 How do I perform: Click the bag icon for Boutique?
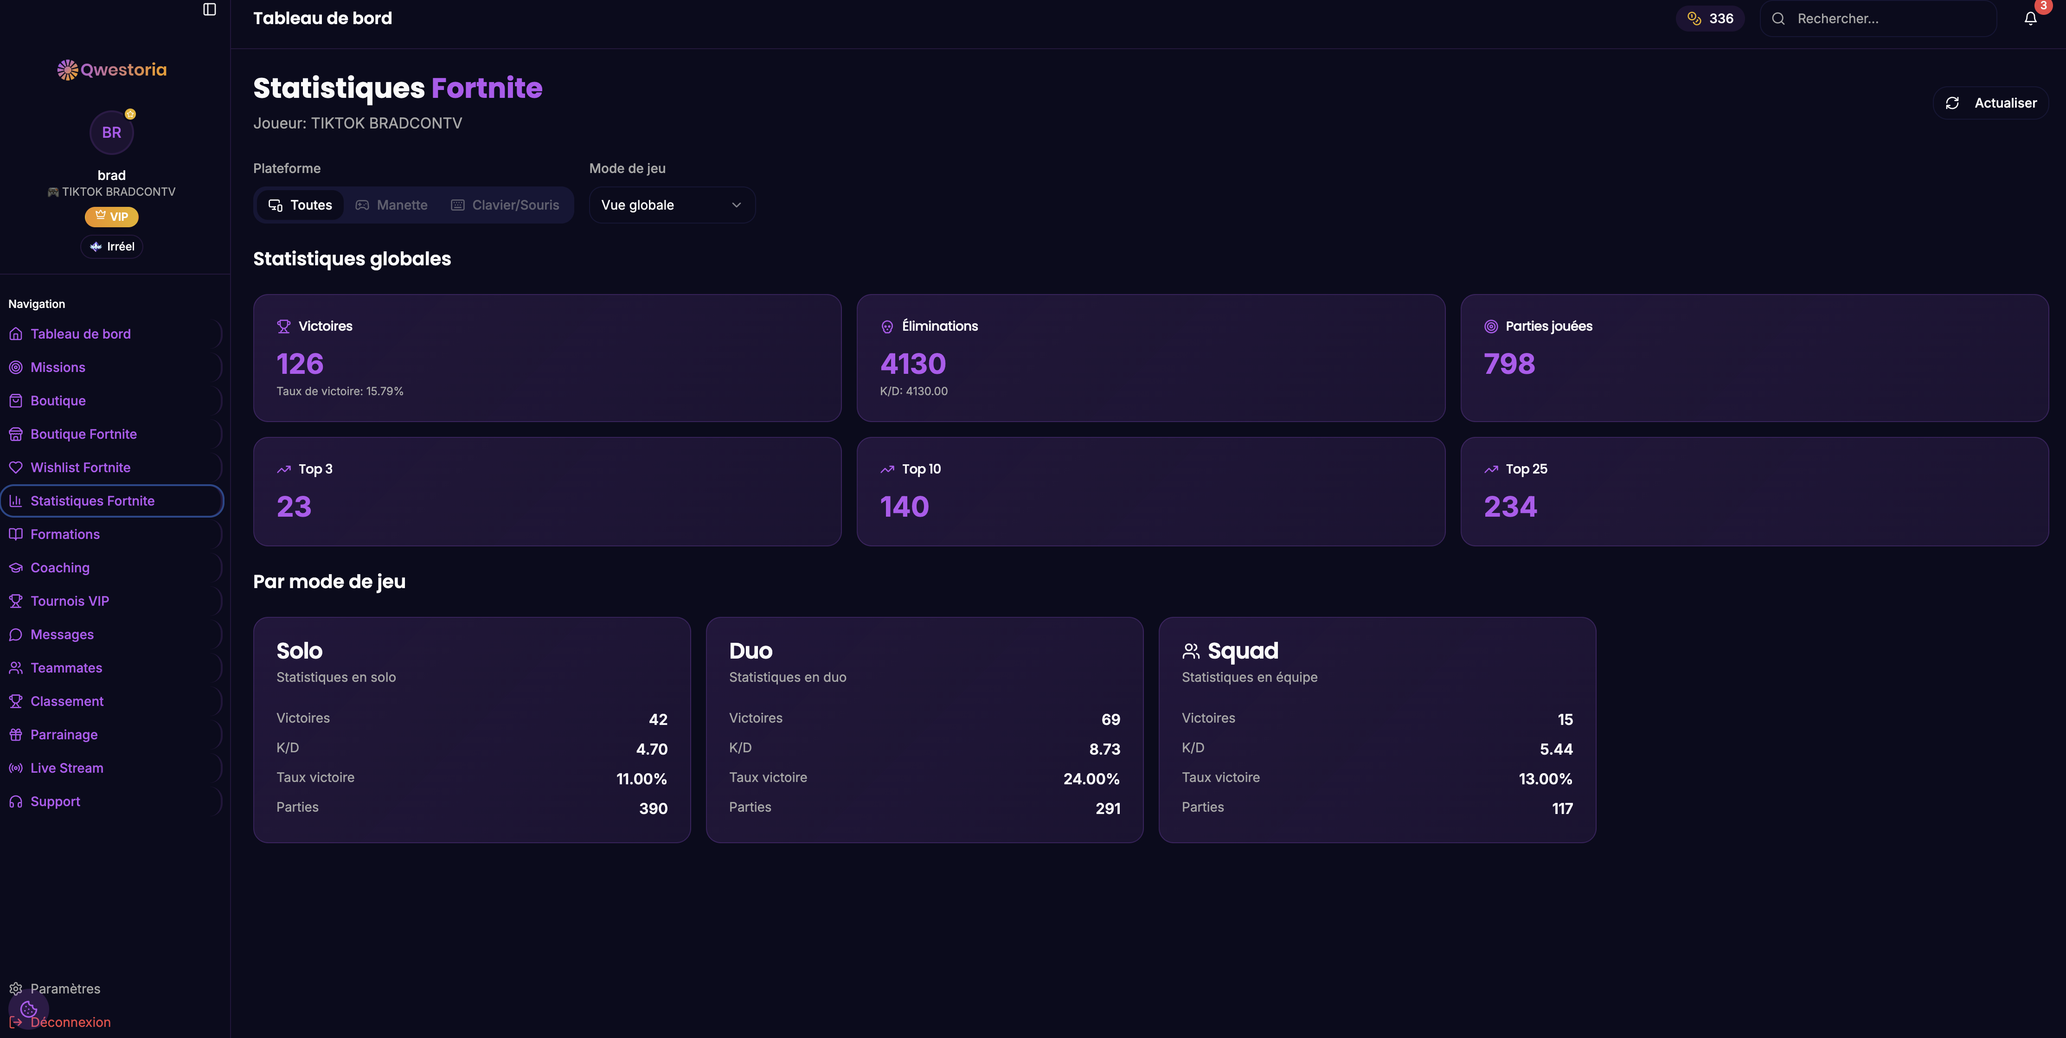click(x=15, y=400)
